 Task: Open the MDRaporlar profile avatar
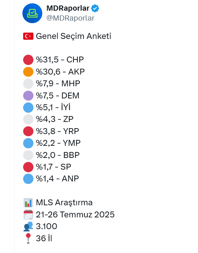tap(32, 13)
